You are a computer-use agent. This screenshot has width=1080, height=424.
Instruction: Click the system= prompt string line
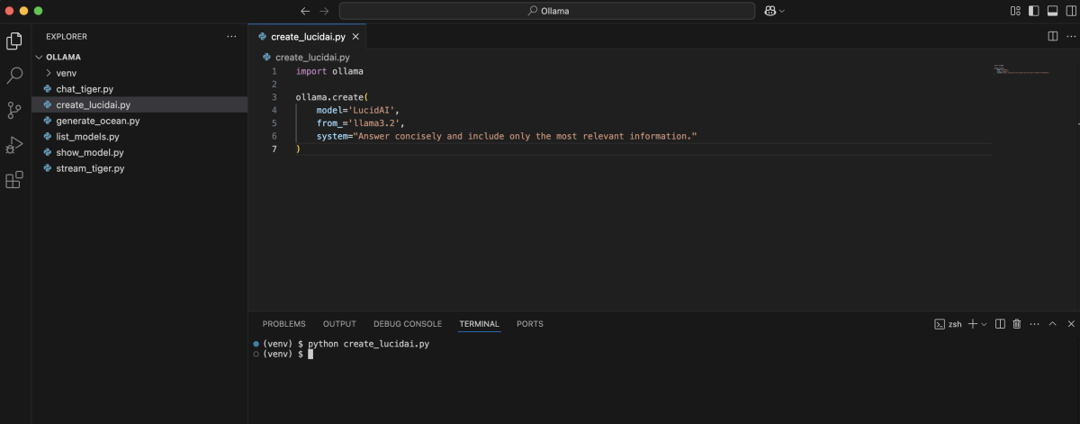[507, 136]
